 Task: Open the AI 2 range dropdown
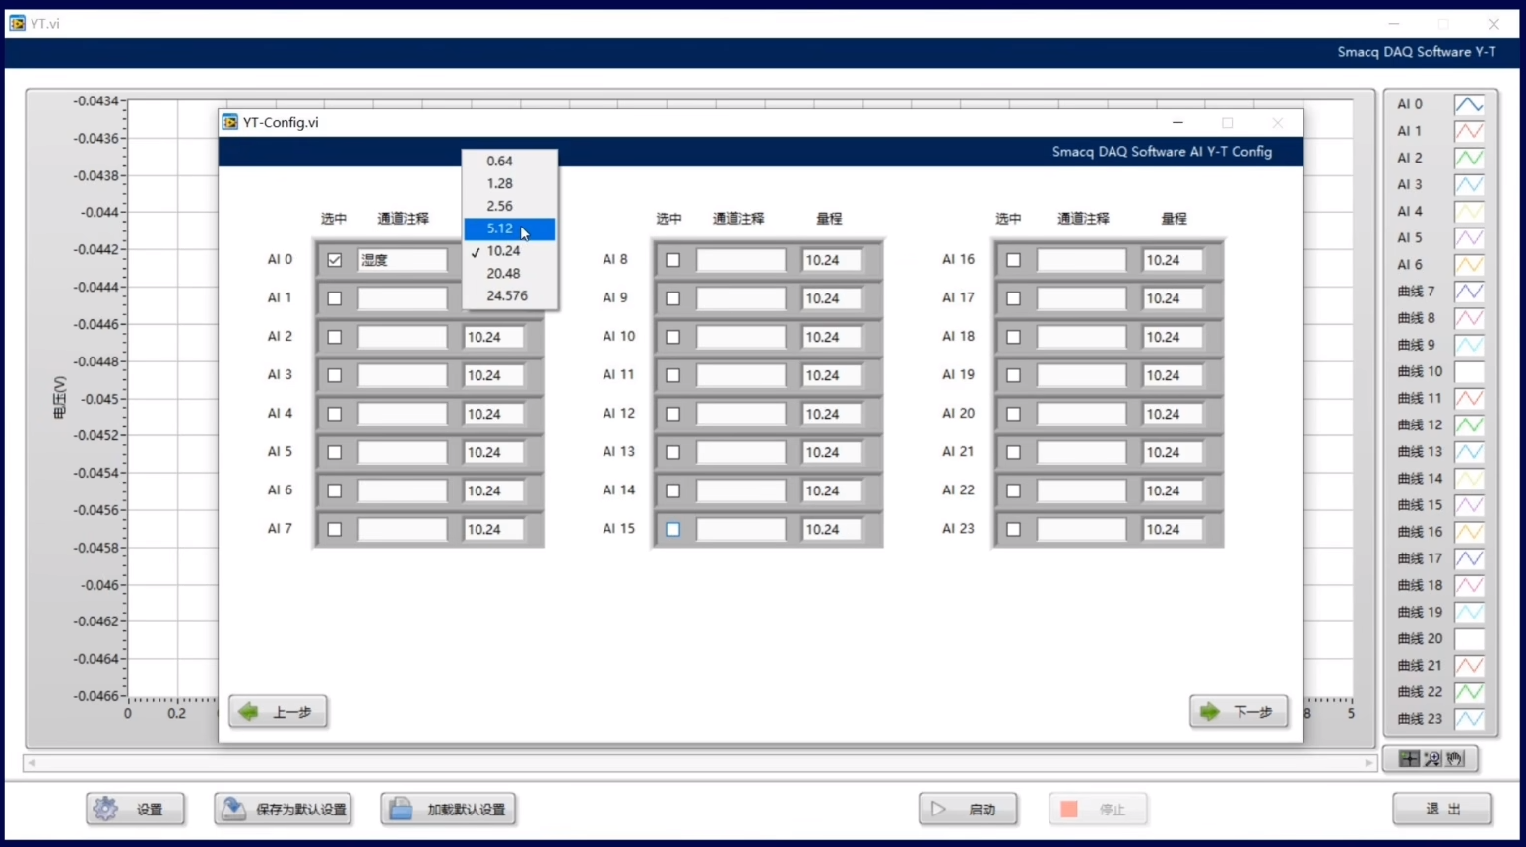click(493, 337)
